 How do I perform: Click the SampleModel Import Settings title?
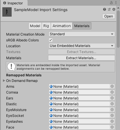point(41,10)
